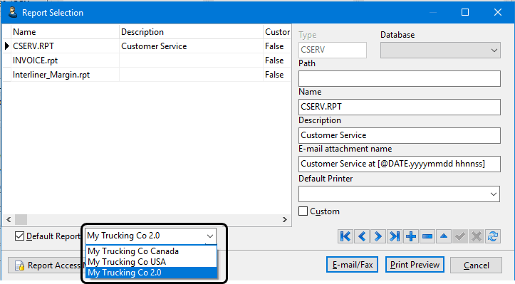Collapse the My Trucking Co 2.0 combo box
This screenshot has width=515, height=284.
point(210,236)
